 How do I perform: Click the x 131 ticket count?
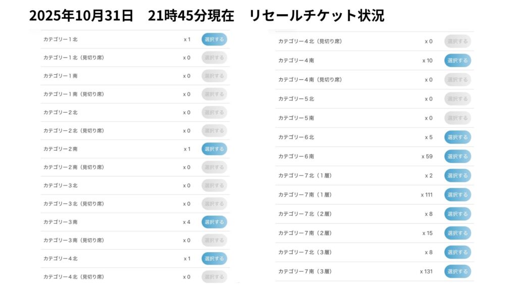pos(426,272)
